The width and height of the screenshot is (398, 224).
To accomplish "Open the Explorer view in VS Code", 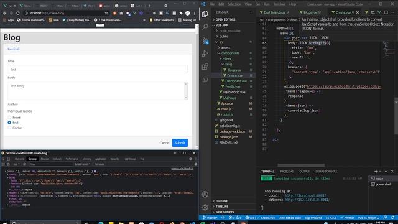I will pos(205,14).
